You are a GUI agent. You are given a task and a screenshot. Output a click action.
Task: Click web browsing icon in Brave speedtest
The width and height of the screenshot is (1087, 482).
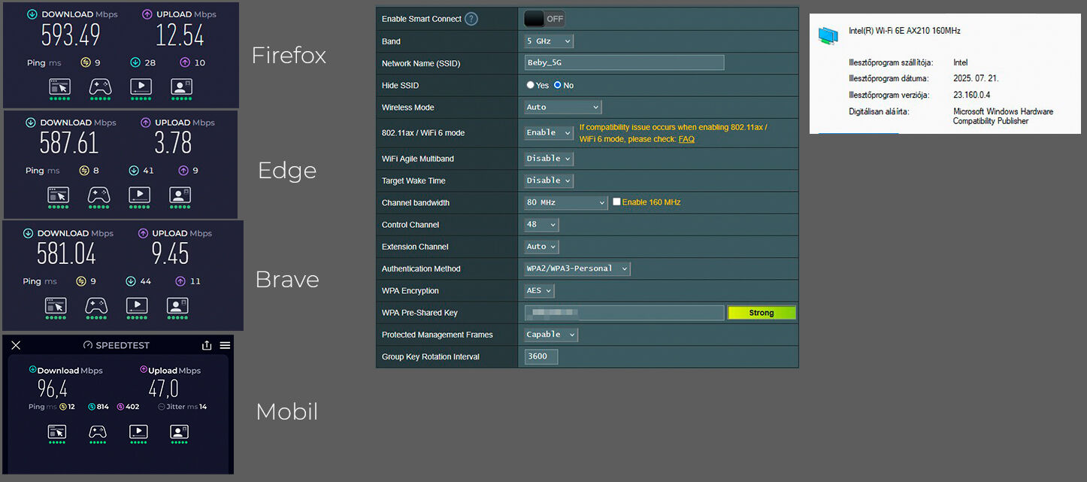[56, 305]
